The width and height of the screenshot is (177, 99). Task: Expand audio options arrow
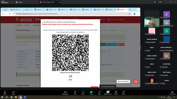(8, 92)
